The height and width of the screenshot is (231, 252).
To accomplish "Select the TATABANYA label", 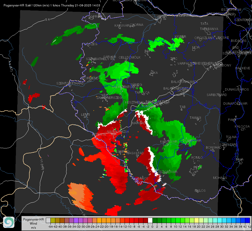I will (209, 29).
